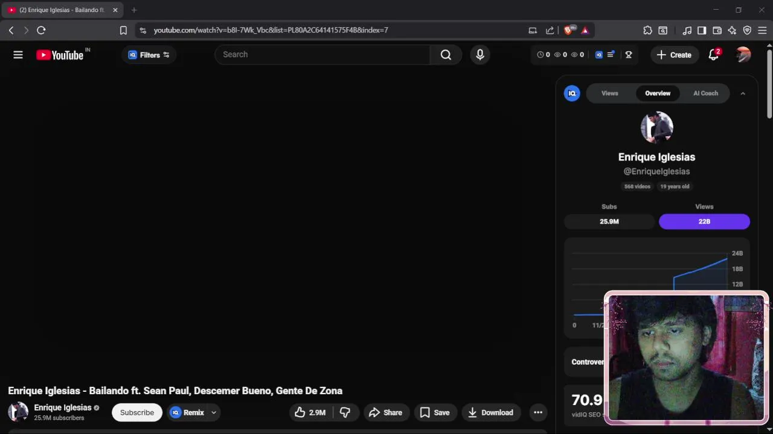Share the video
The width and height of the screenshot is (773, 434).
(385, 412)
